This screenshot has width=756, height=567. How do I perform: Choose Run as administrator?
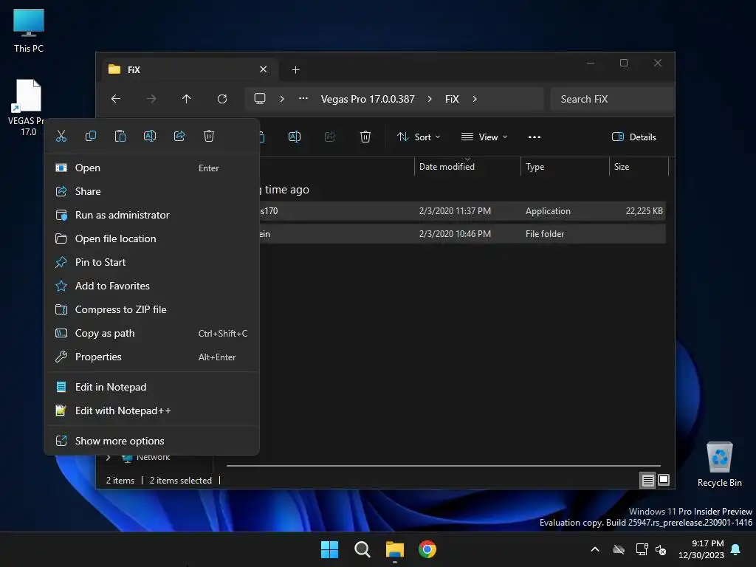point(152,215)
